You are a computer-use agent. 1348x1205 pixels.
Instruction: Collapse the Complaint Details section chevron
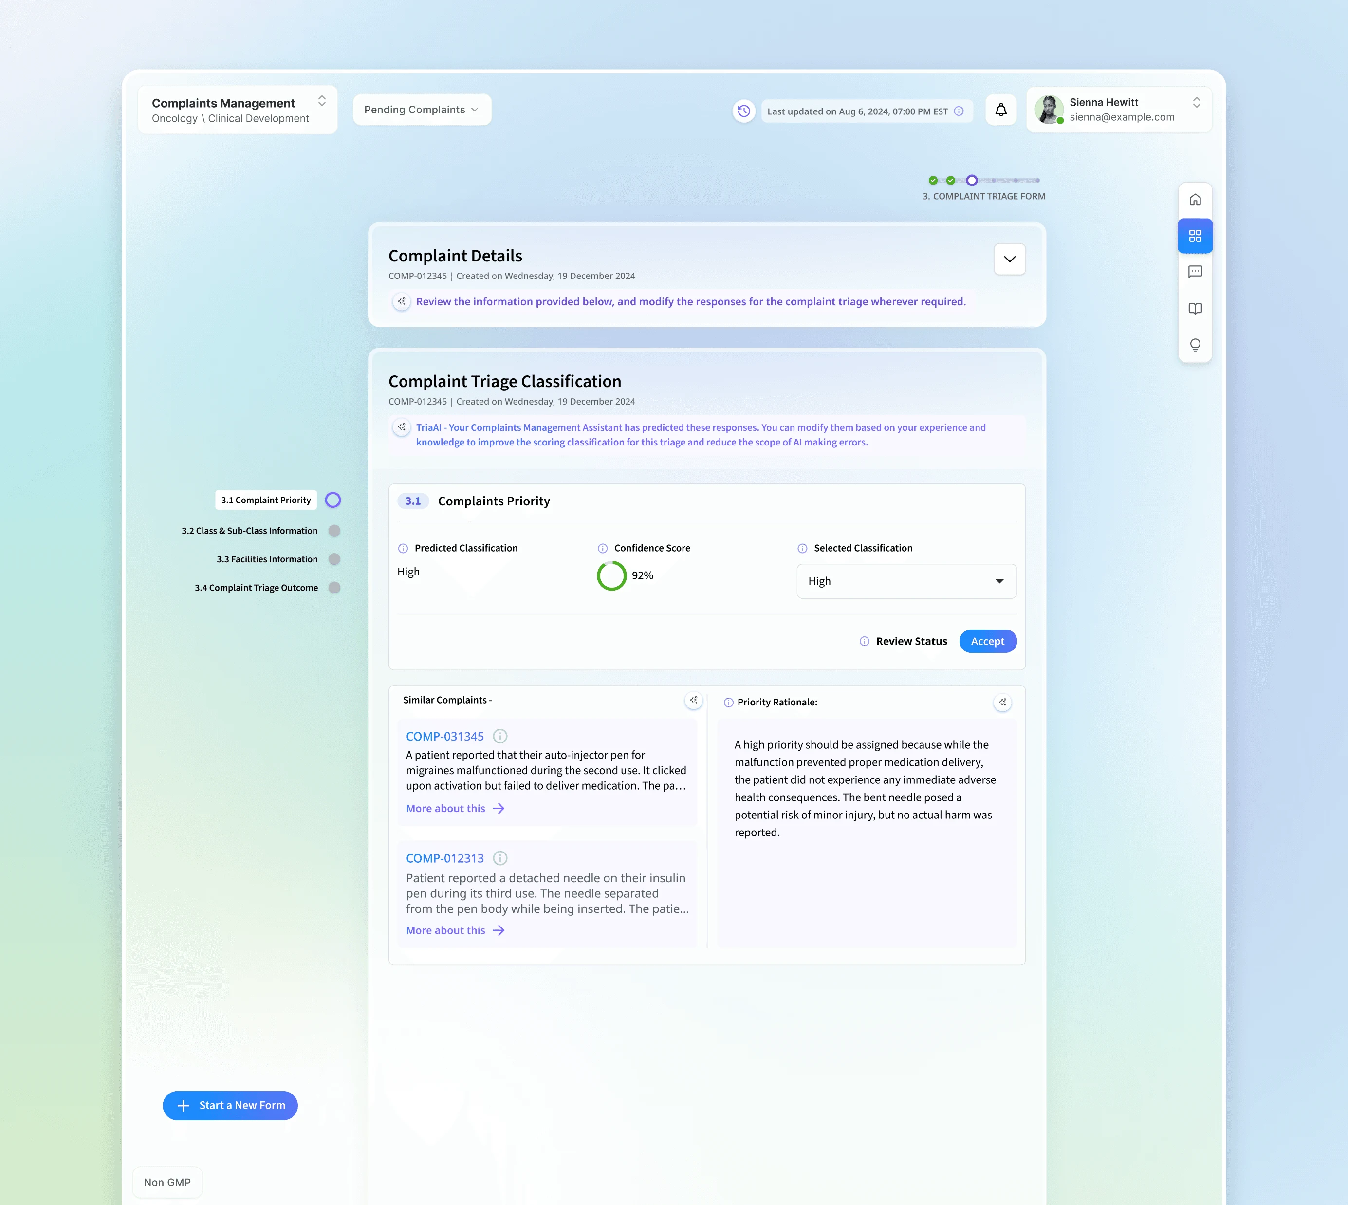[1009, 259]
